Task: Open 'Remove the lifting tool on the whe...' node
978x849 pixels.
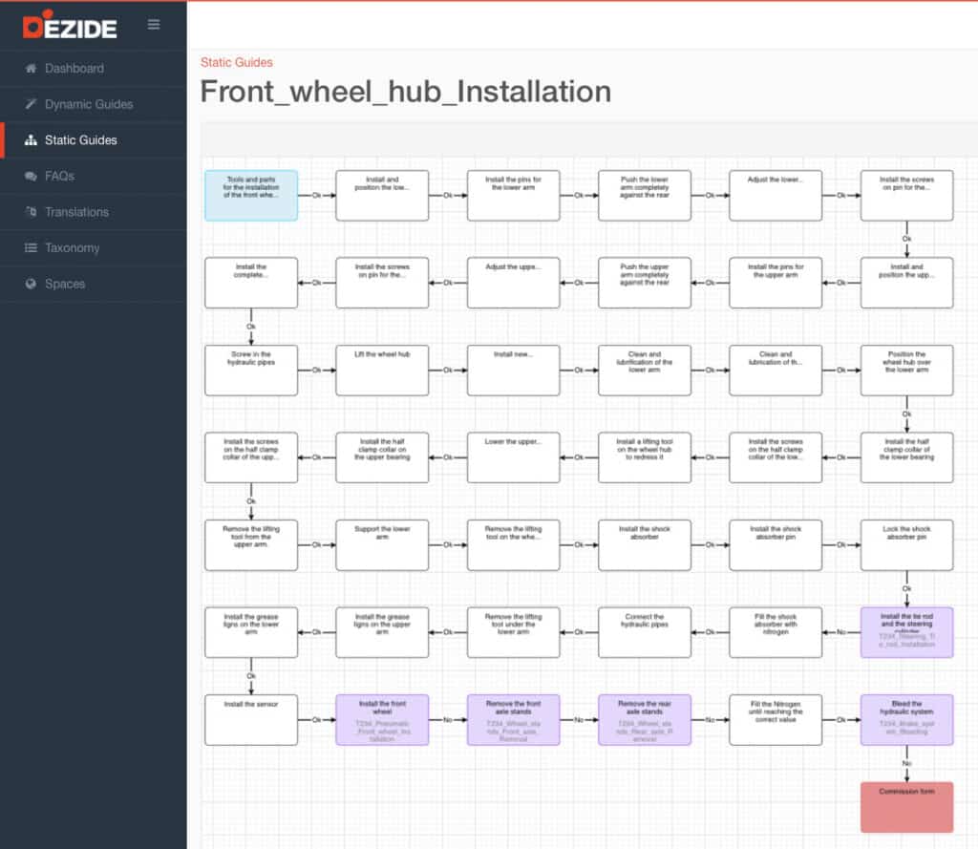Action: tap(513, 545)
